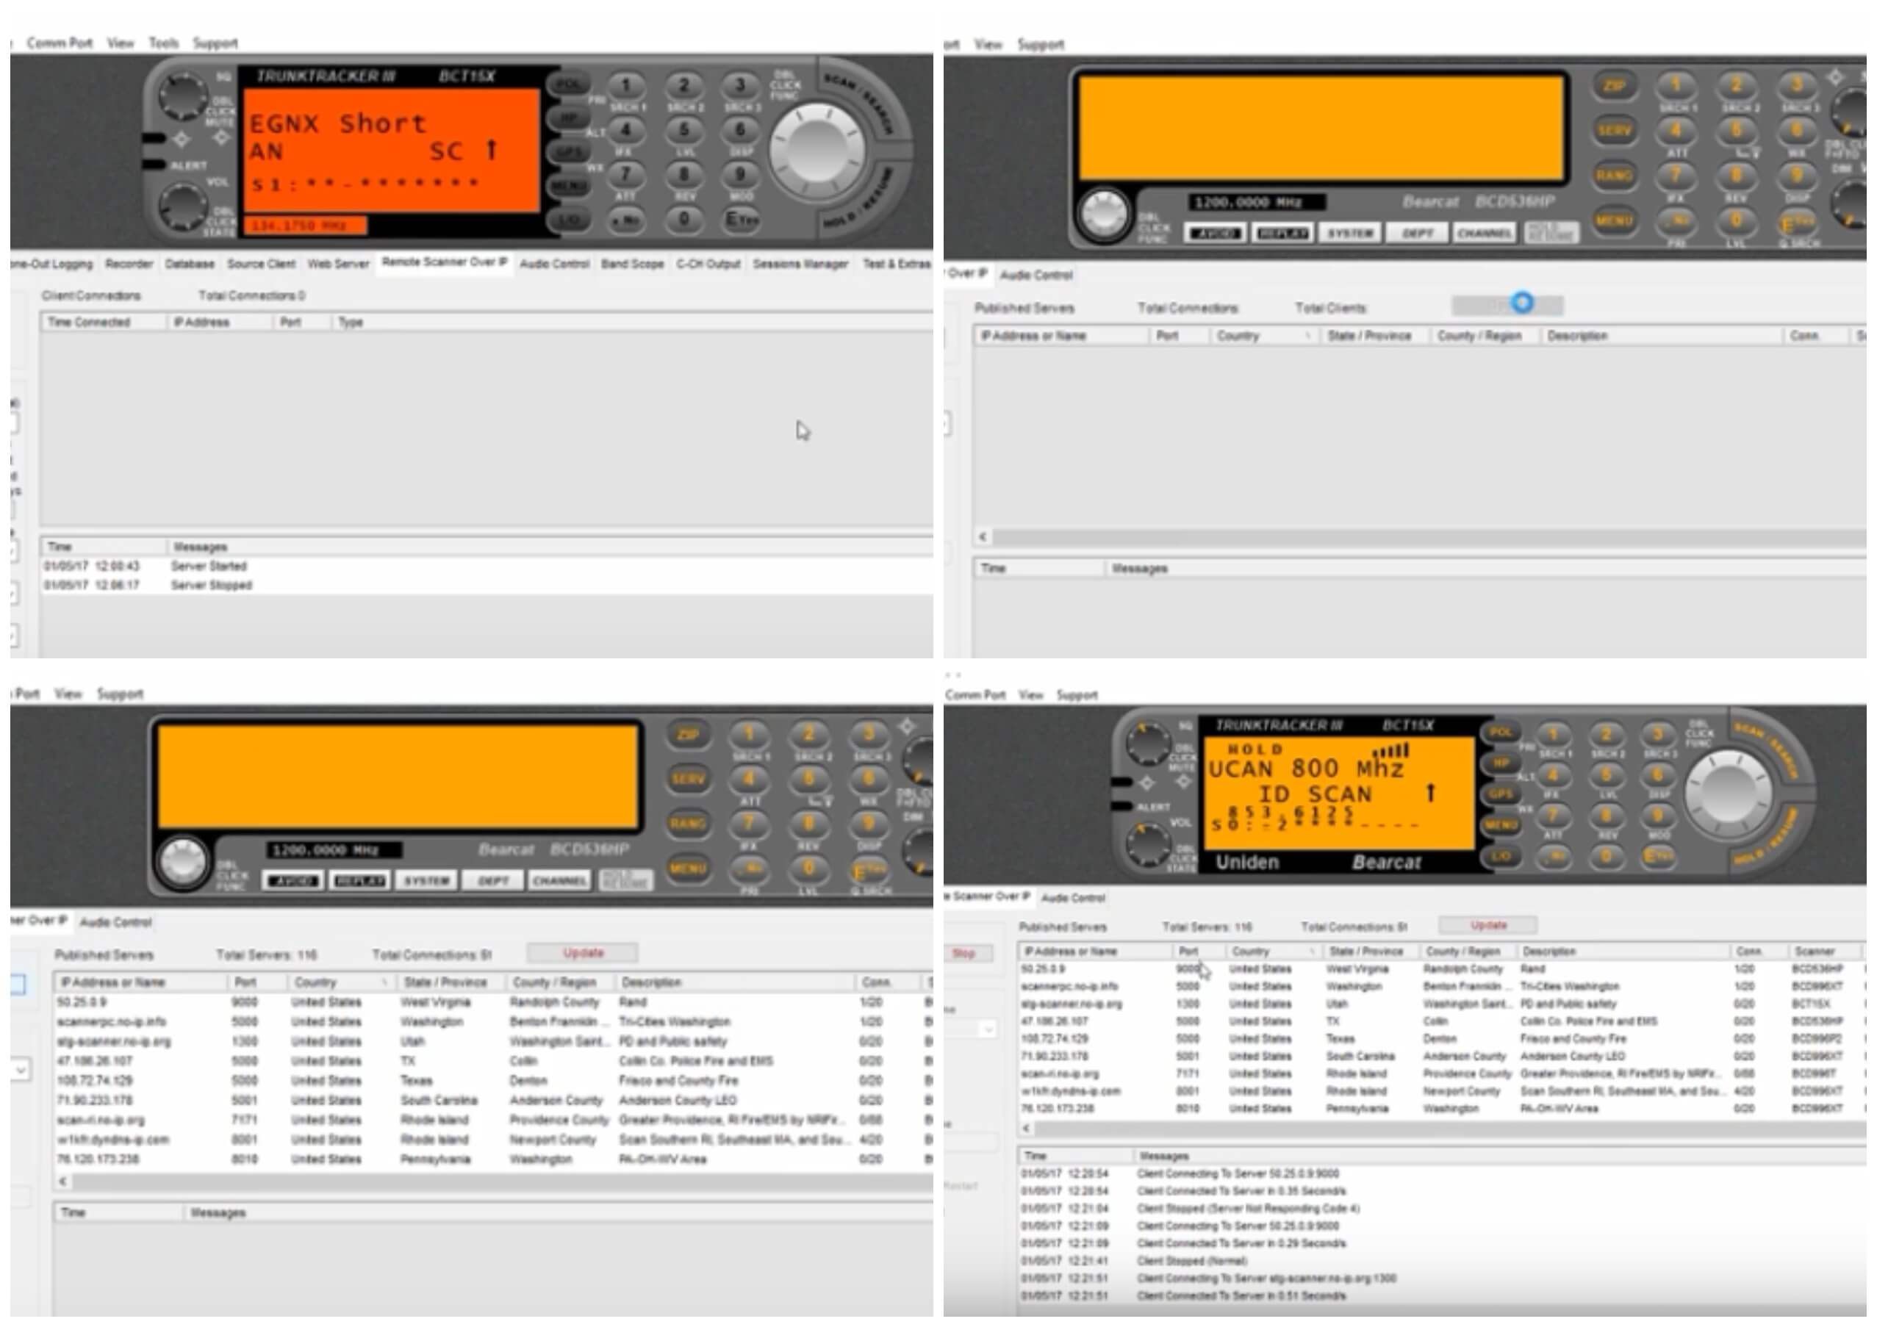The width and height of the screenshot is (1877, 1327).
Task: Sort by Country in BCD536HP empty server list
Action: pyautogui.click(x=1264, y=336)
